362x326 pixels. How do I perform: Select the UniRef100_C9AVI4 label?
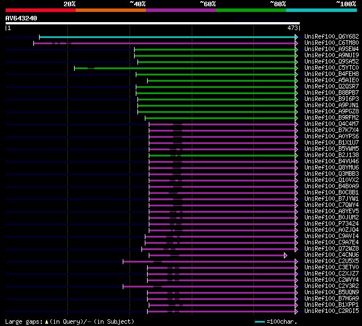pyautogui.click(x=331, y=236)
